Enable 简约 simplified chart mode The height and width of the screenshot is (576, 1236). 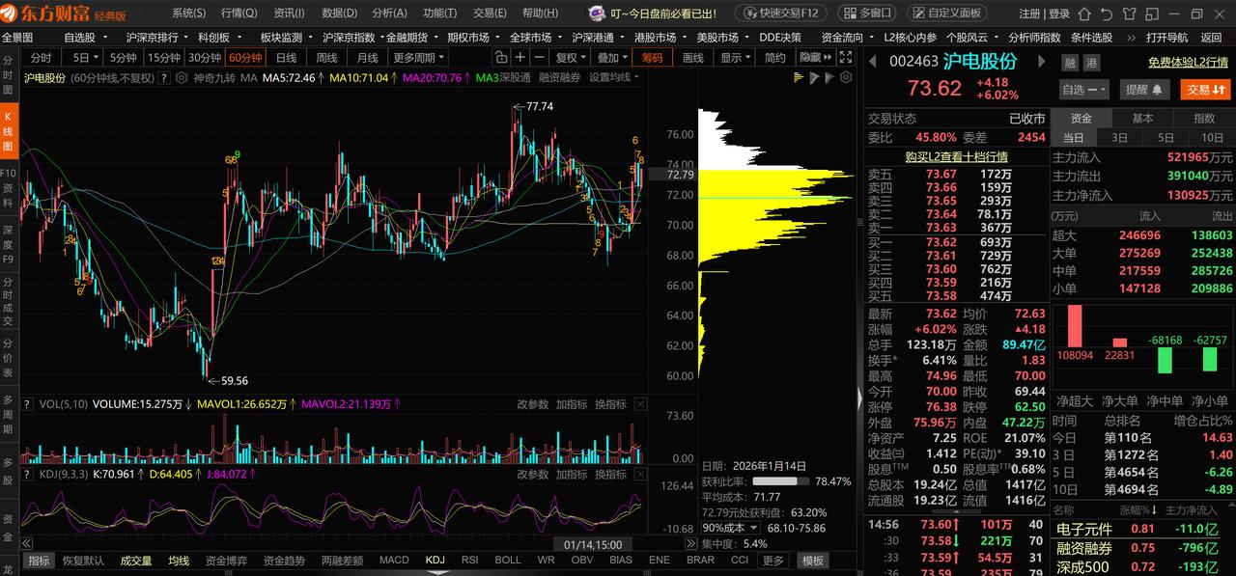click(774, 57)
